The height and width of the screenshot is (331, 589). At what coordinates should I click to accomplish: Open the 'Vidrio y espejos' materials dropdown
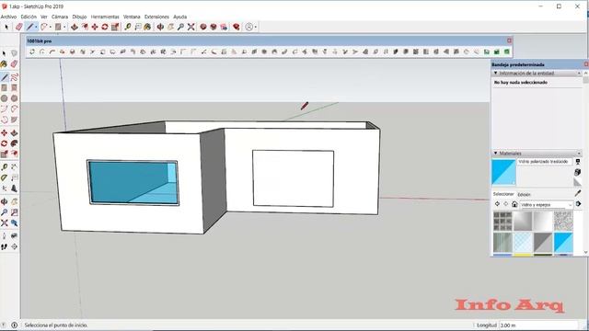click(x=546, y=205)
